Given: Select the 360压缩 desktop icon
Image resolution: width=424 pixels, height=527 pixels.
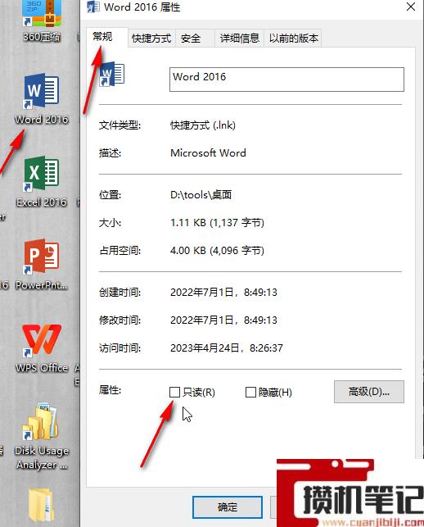Looking at the screenshot, I should [x=42, y=20].
